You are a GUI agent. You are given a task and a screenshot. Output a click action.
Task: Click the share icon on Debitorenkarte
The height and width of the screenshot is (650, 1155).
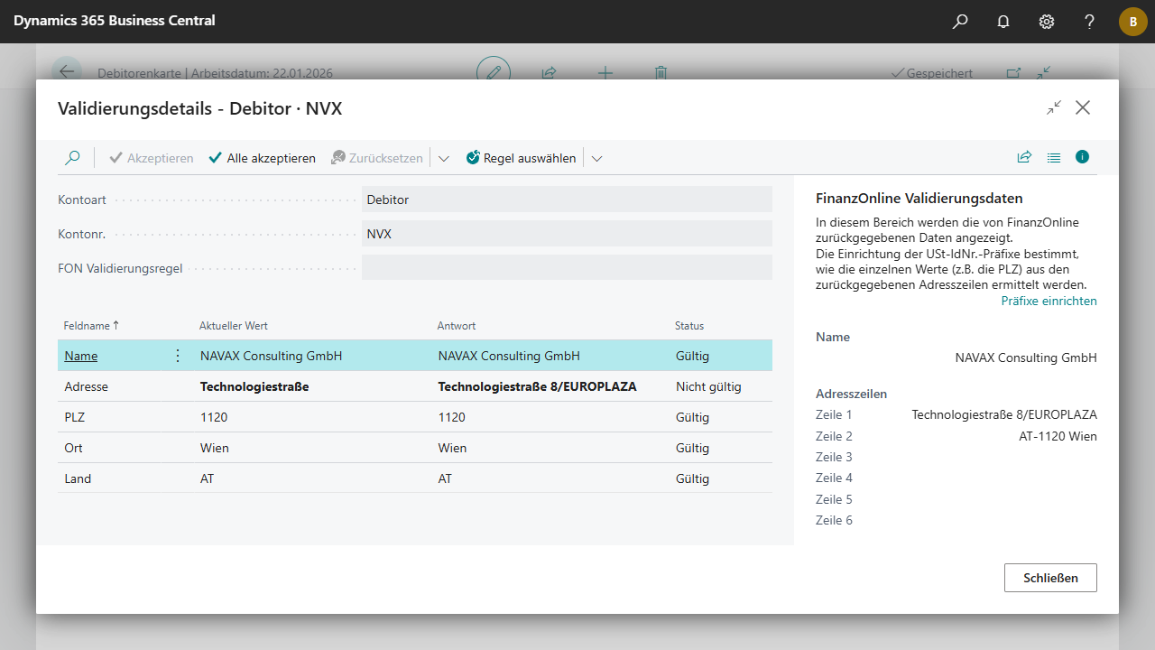point(549,73)
